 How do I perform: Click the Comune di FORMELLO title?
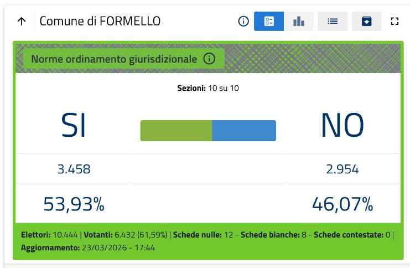click(x=100, y=22)
